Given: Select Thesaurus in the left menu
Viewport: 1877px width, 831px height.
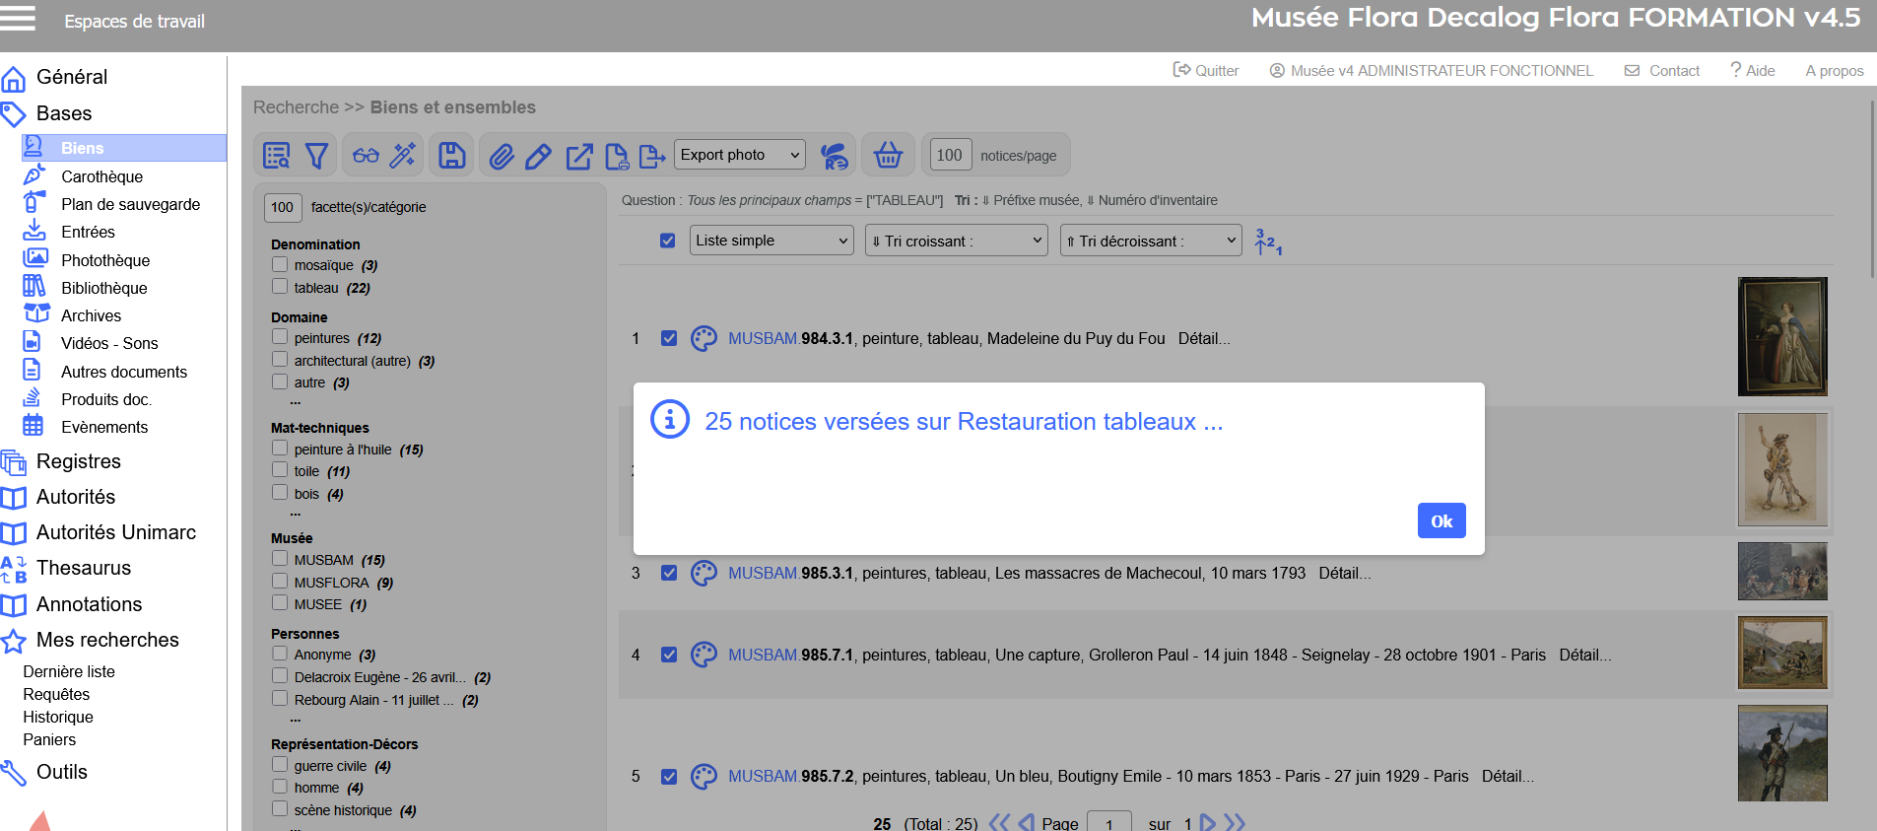Looking at the screenshot, I should pyautogui.click(x=84, y=568).
